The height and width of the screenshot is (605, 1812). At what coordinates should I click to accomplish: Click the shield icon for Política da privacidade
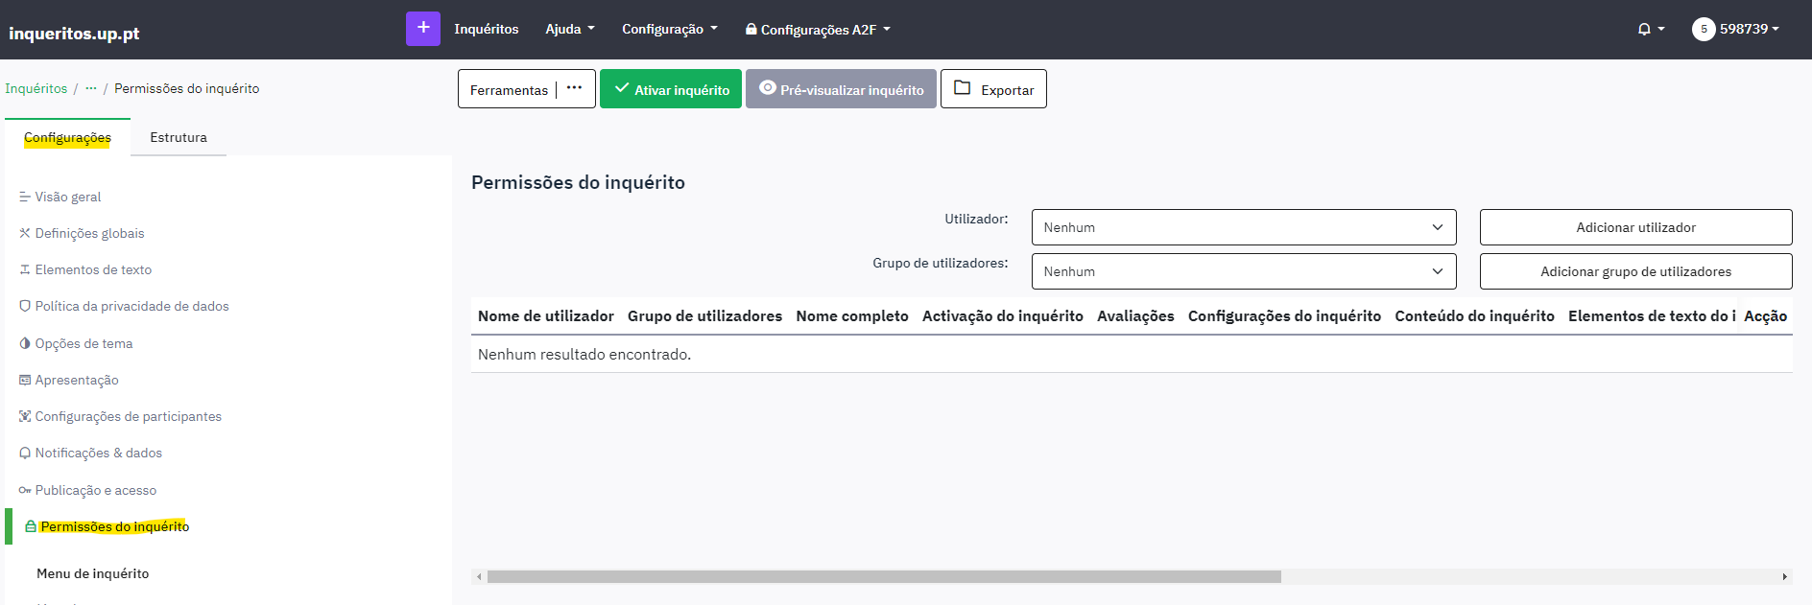tap(25, 307)
